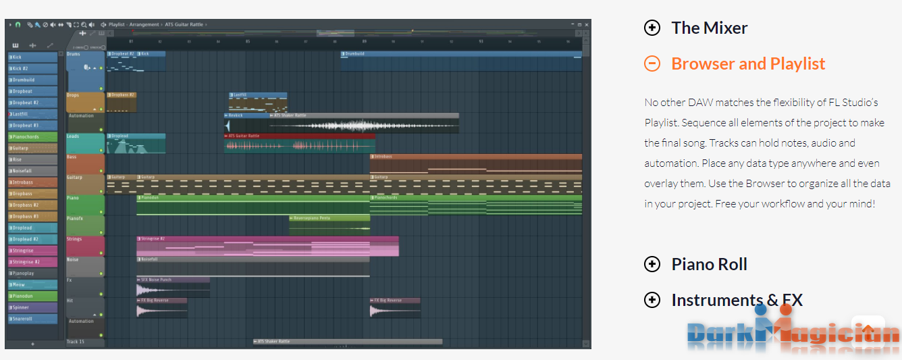Select the Slip tool in Playlist toolbar
This screenshot has width=902, height=360.
(x=61, y=24)
